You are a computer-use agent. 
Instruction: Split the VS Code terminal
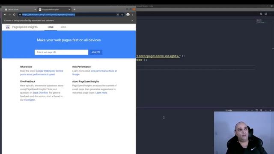click(256, 110)
